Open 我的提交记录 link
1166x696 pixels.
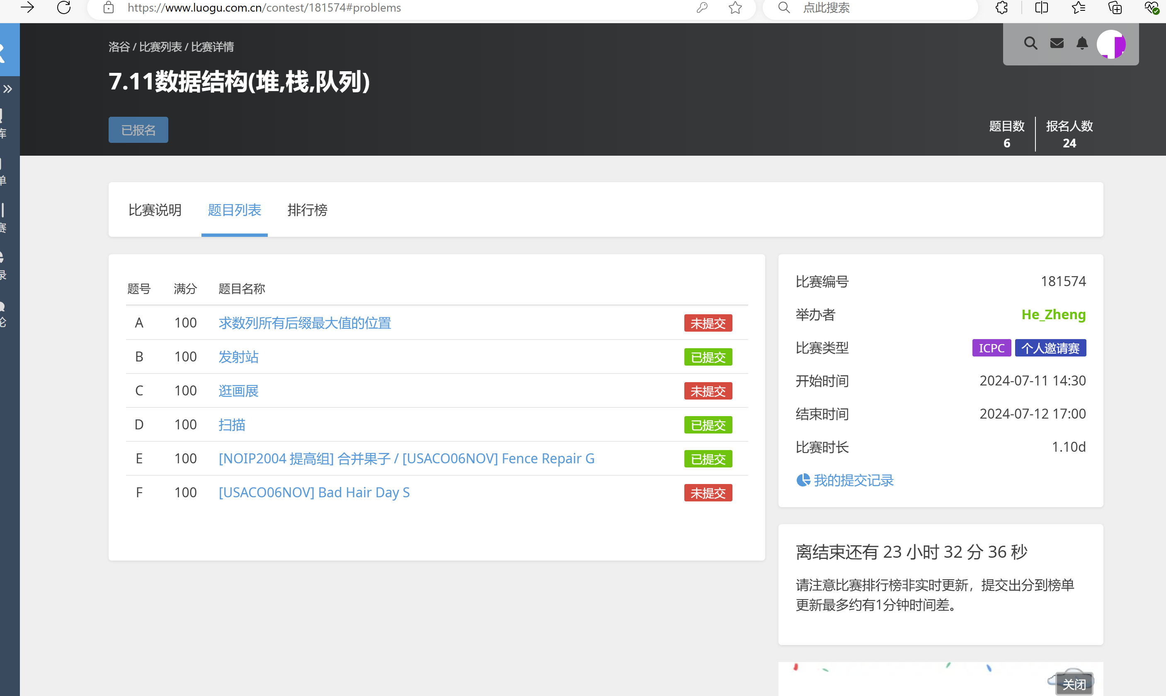coord(853,480)
